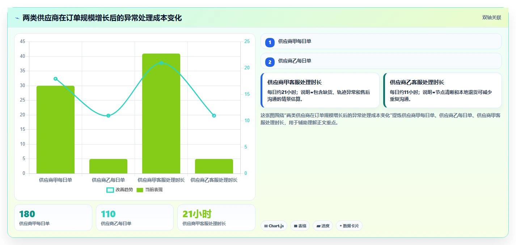
Task: Click the trend line point above 供应商甲每日单
Action: click(55, 79)
